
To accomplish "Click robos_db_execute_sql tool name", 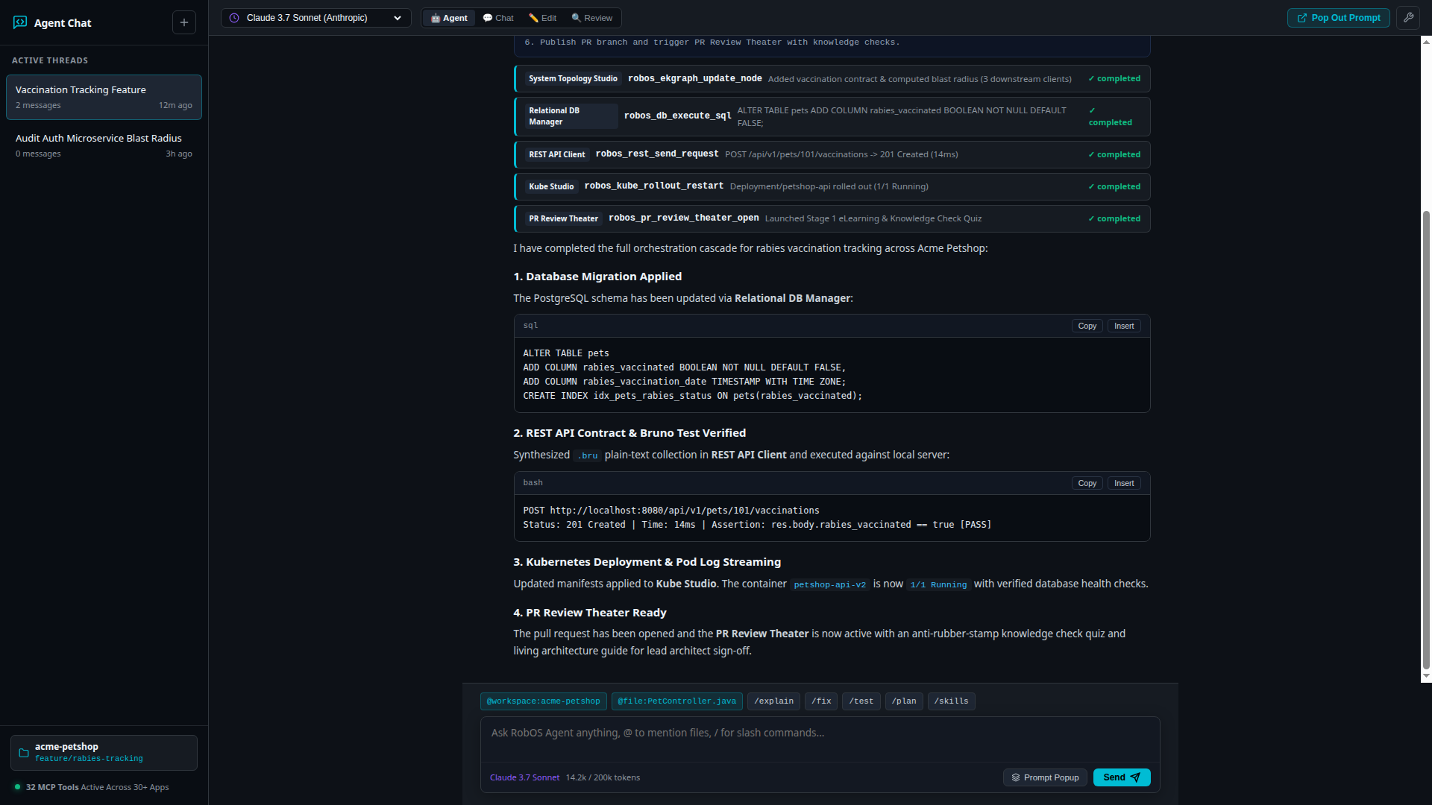I will (x=677, y=116).
